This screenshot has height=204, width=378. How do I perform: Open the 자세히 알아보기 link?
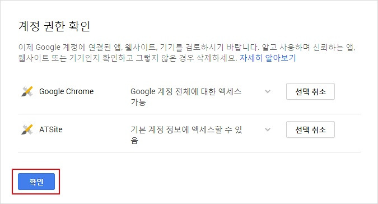click(x=268, y=58)
